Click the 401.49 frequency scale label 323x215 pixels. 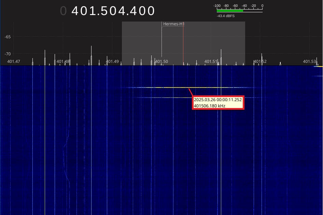tap(112, 62)
